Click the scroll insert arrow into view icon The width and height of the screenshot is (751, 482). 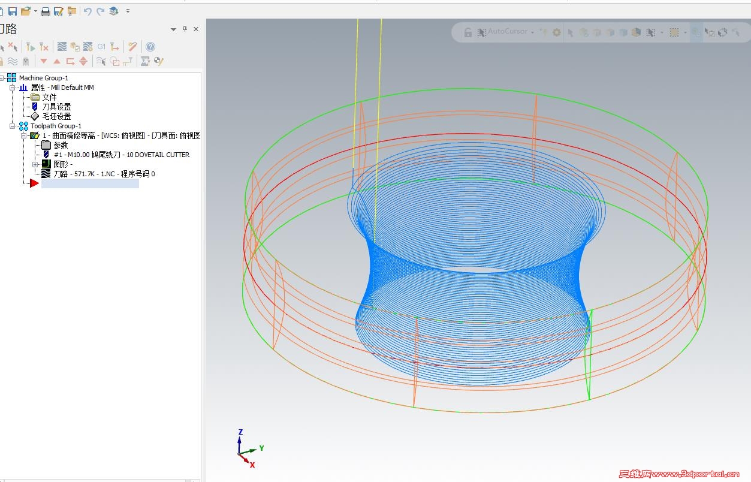coord(83,61)
